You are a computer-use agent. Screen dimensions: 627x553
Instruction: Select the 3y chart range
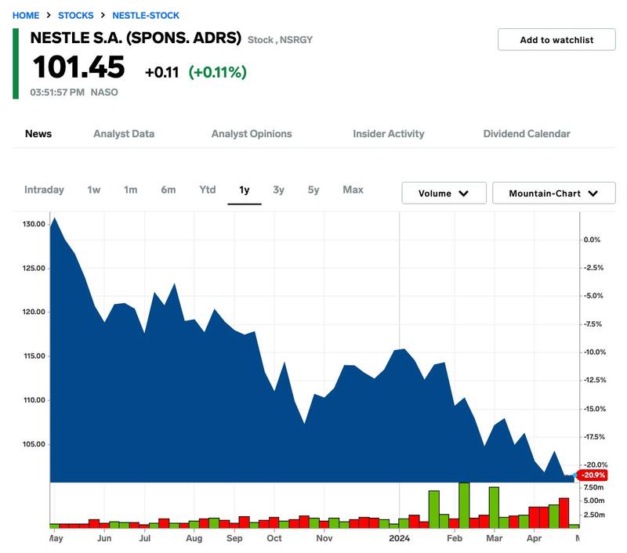(x=279, y=190)
